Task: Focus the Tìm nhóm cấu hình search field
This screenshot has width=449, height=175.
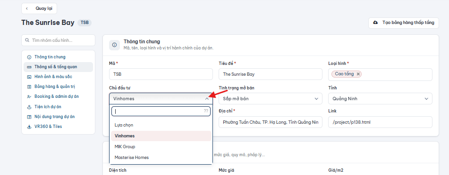Action: click(x=58, y=40)
